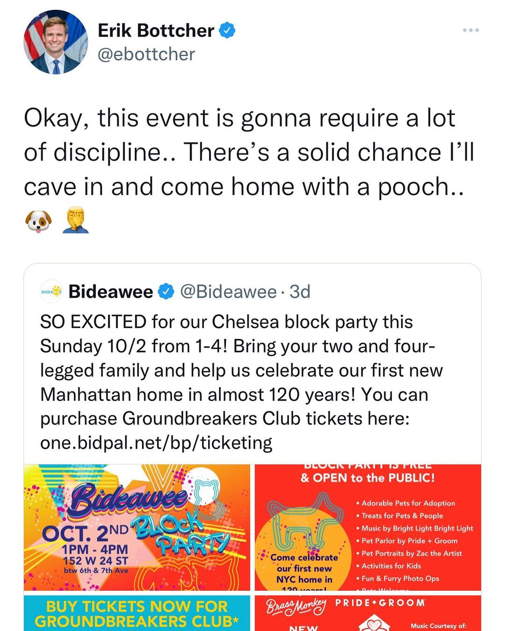Open the @ebottcher handle link
Image resolution: width=505 pixels, height=631 pixels.
click(x=146, y=54)
